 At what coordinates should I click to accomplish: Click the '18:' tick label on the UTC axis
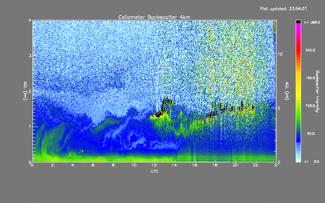(215, 165)
